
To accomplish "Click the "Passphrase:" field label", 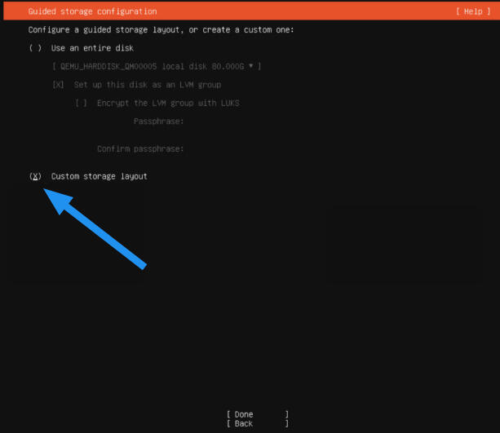I will pyautogui.click(x=158, y=122).
